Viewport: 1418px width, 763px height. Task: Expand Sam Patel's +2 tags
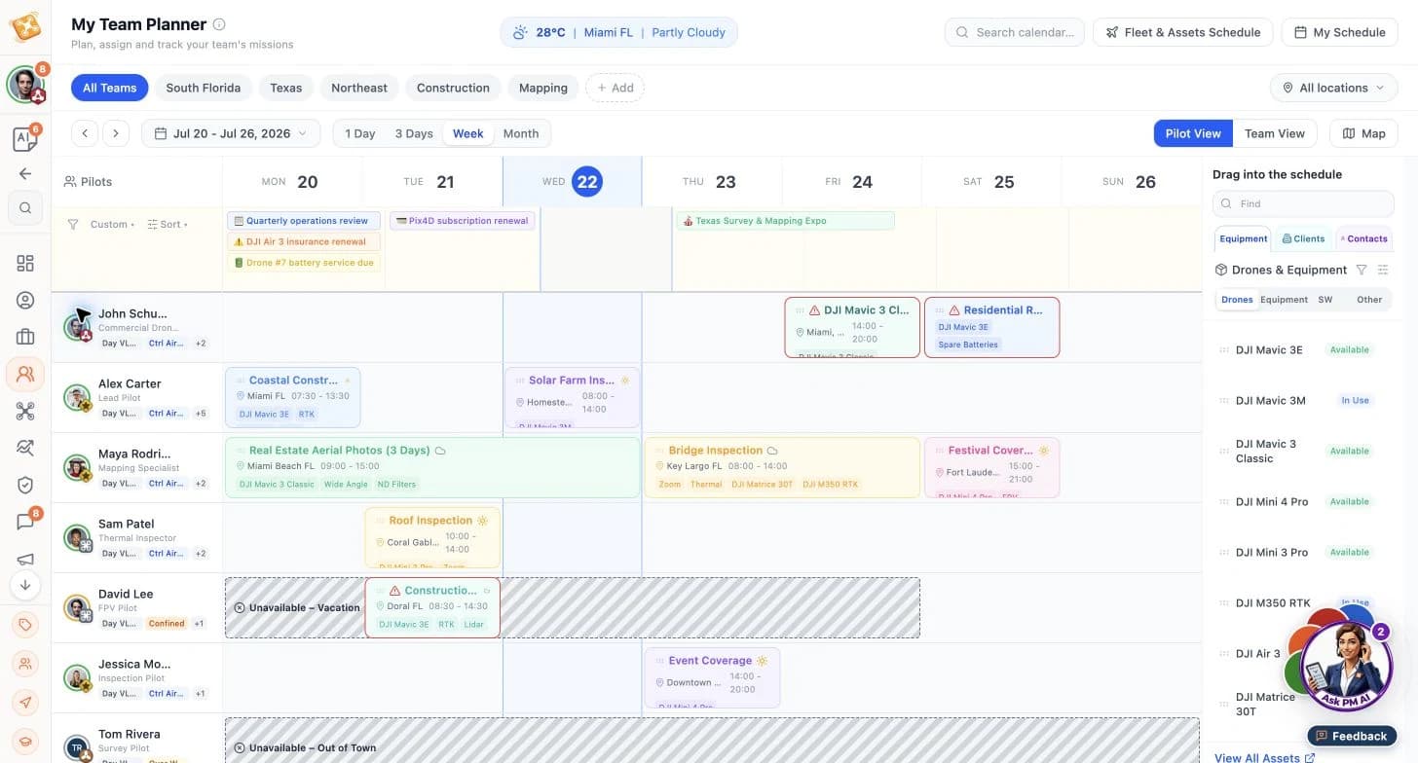point(201,553)
